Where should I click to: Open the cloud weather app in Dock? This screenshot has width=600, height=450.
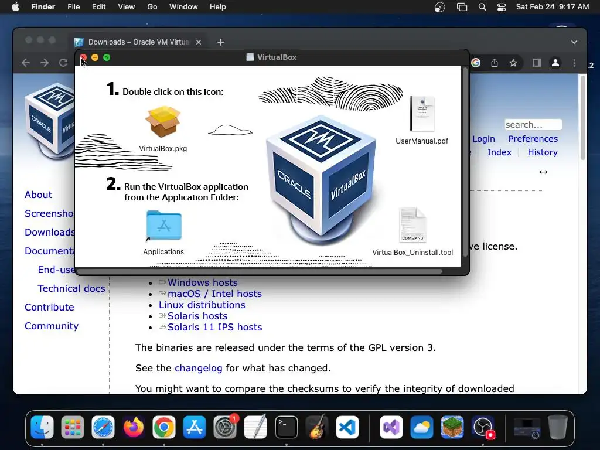(x=422, y=427)
